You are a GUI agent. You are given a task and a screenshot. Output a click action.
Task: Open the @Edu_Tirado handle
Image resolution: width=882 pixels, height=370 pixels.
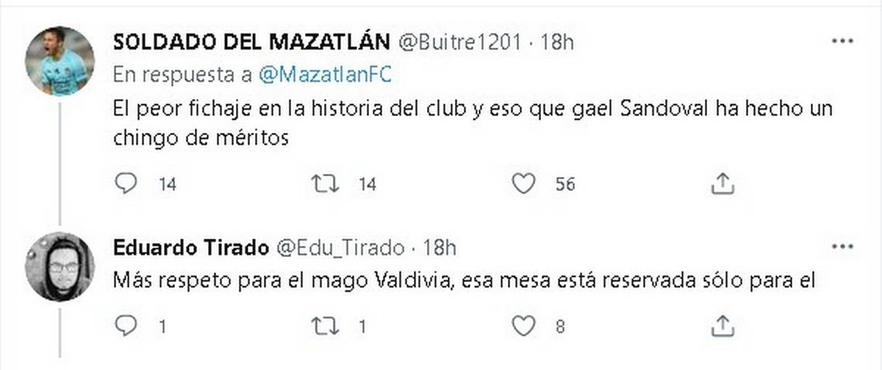click(x=340, y=247)
